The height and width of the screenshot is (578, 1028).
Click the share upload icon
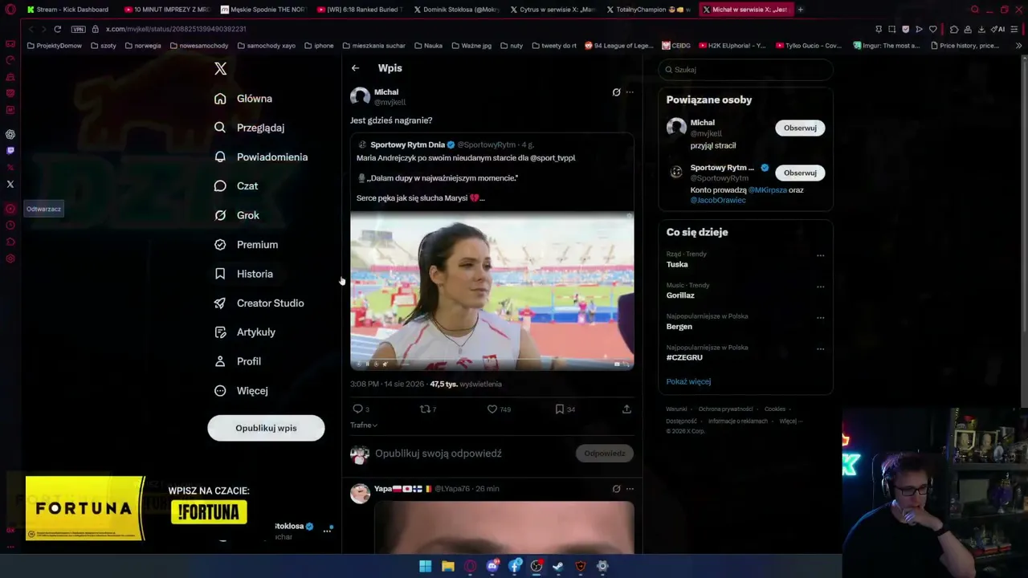click(626, 409)
